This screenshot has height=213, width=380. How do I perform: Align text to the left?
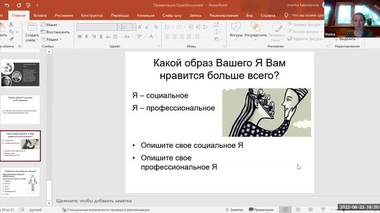coord(167,37)
